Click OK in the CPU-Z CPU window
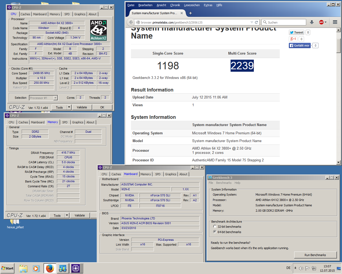 (102, 107)
